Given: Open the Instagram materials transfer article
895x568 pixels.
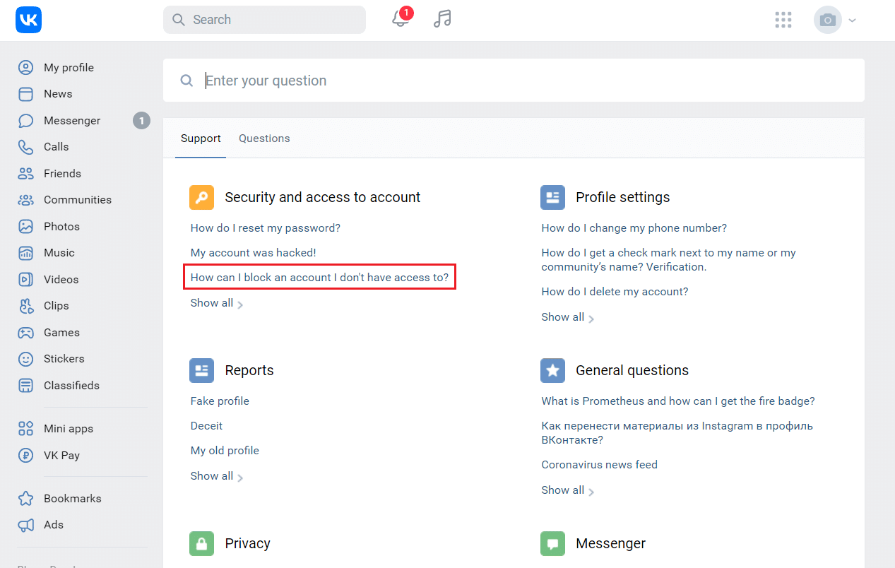Looking at the screenshot, I should tap(677, 433).
